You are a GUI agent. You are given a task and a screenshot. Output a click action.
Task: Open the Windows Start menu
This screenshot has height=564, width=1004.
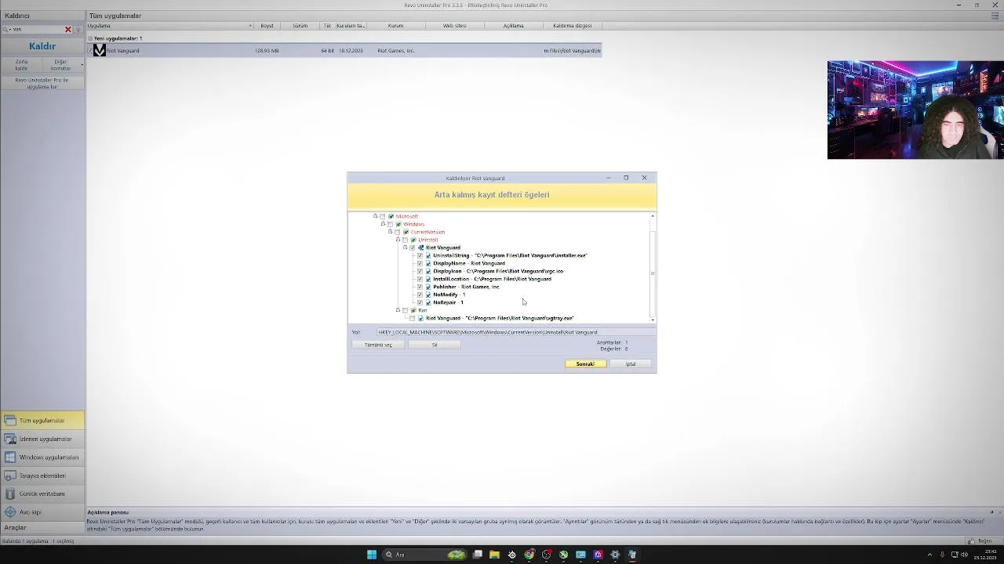pos(372,555)
